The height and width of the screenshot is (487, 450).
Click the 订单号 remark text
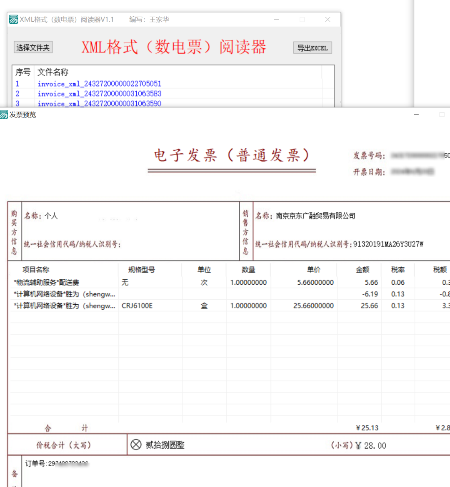coord(57,464)
